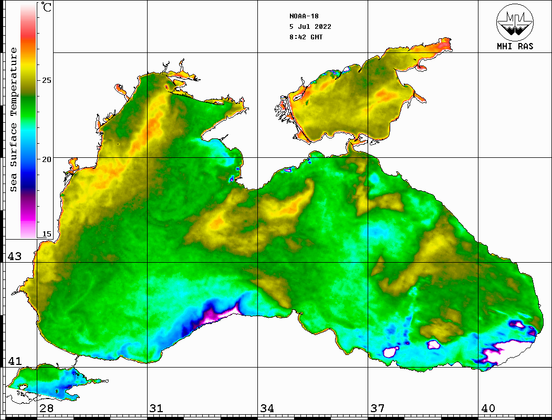Click the 'NOAA-18' satellite label
The height and width of the screenshot is (420, 552).
(304, 16)
